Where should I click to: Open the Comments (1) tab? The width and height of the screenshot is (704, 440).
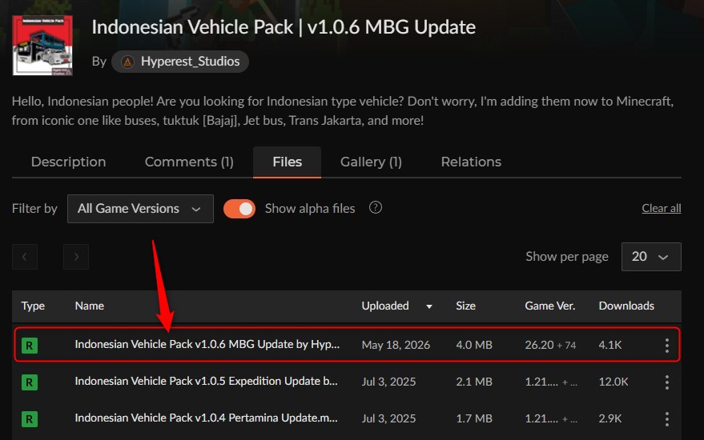189,162
